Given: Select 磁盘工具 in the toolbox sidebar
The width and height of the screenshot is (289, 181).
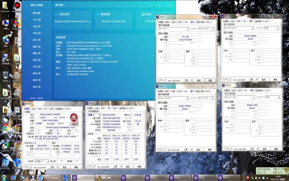Looking at the screenshot, I should (37, 47).
